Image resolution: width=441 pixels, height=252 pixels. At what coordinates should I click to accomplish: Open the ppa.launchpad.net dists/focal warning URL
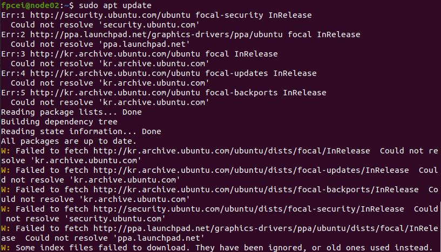point(266,228)
